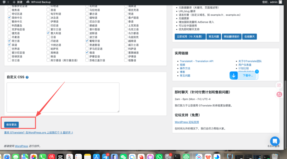The height and width of the screenshot is (159, 287).
Task: Click the pink grid floating icon
Action: click(x=279, y=85)
